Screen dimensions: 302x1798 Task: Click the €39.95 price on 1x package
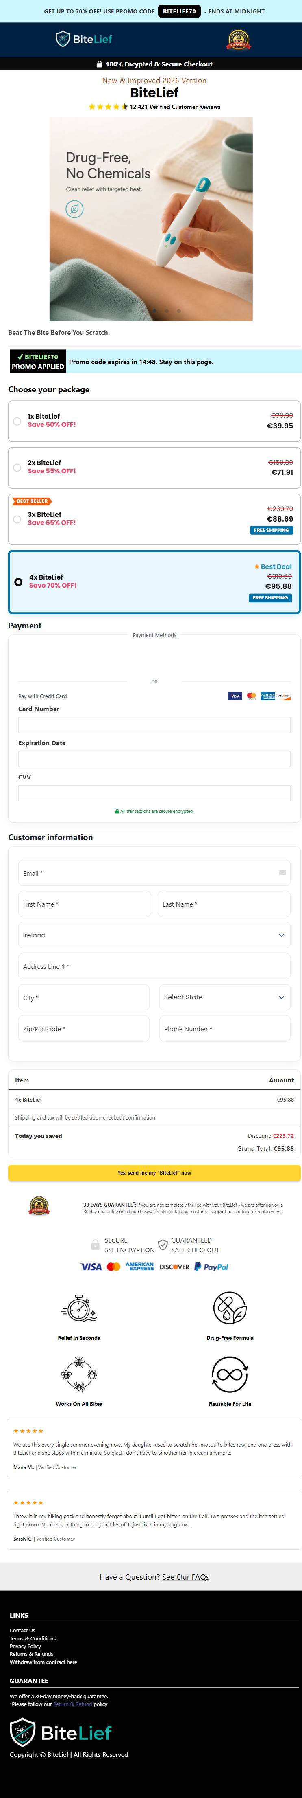pyautogui.click(x=280, y=426)
